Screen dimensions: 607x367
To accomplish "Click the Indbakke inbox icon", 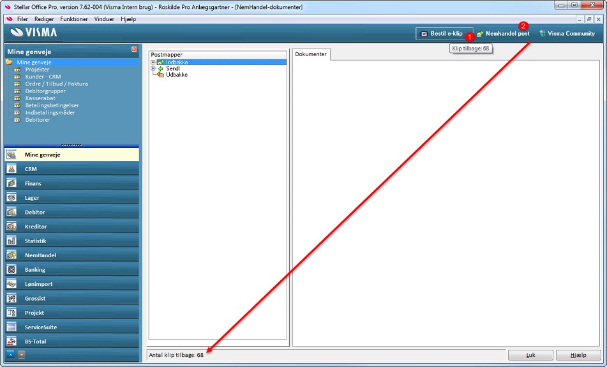I will point(160,62).
